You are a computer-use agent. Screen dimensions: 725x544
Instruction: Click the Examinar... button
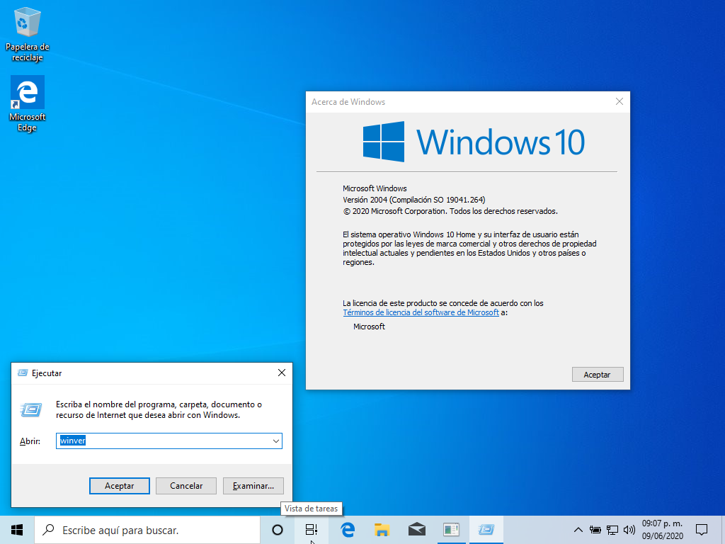(253, 486)
